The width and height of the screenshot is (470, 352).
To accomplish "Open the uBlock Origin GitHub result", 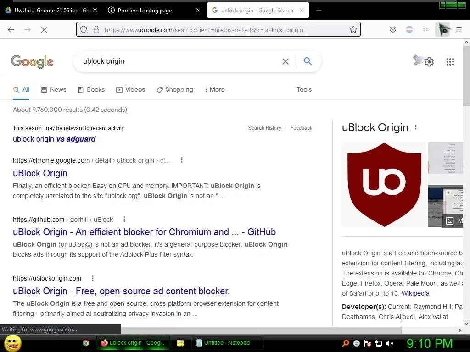I will coord(144,231).
